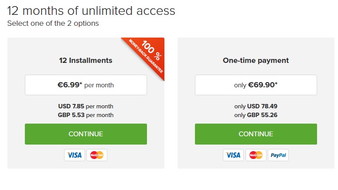This screenshot has width=338, height=190.
Task: Click the One-time payment card title
Action: click(256, 60)
